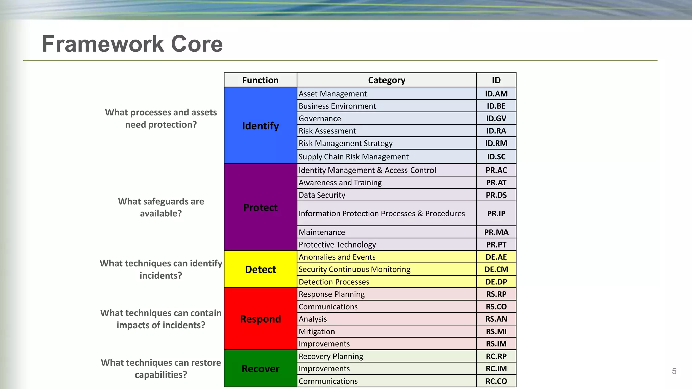Select the DE.DP identifier cell
Image resolution: width=692 pixels, height=389 pixels.
coord(496,282)
